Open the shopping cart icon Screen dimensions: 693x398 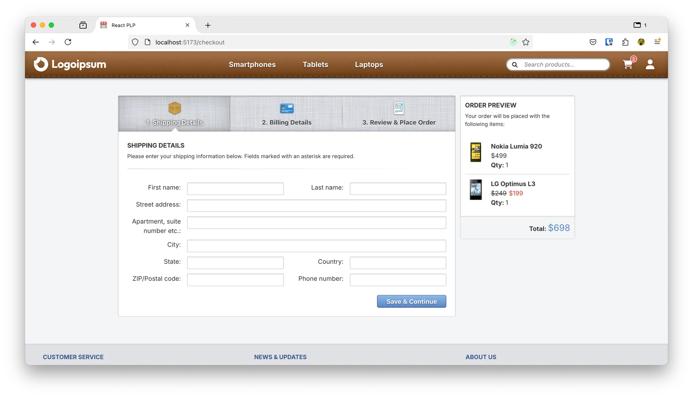(627, 64)
